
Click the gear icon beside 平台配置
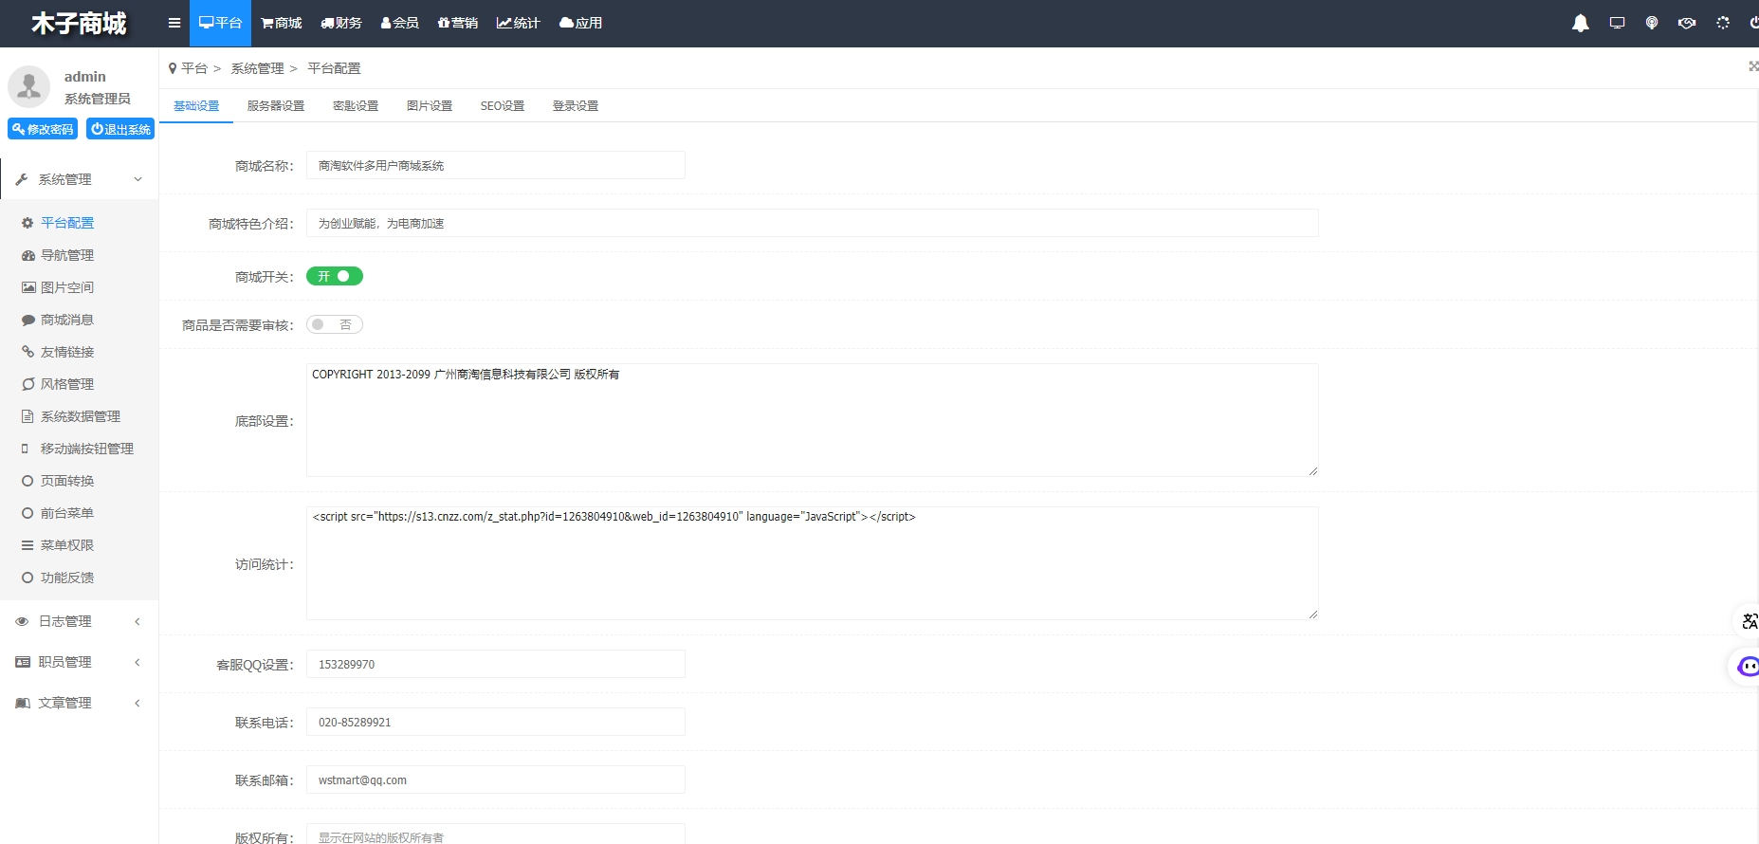(27, 223)
